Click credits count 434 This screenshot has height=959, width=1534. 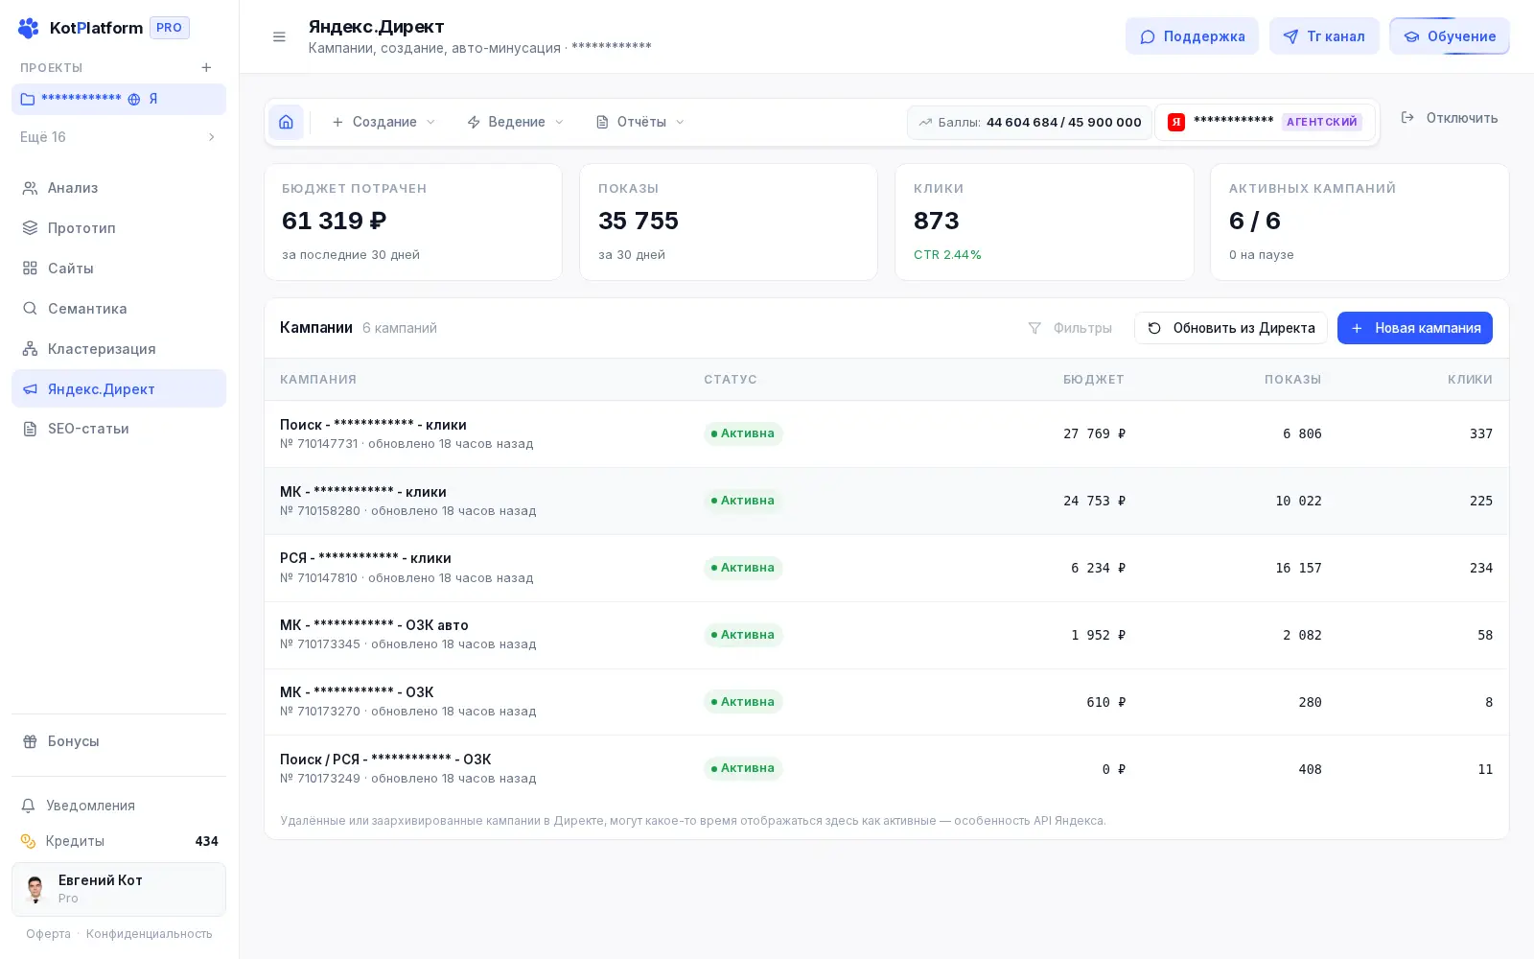tap(206, 841)
